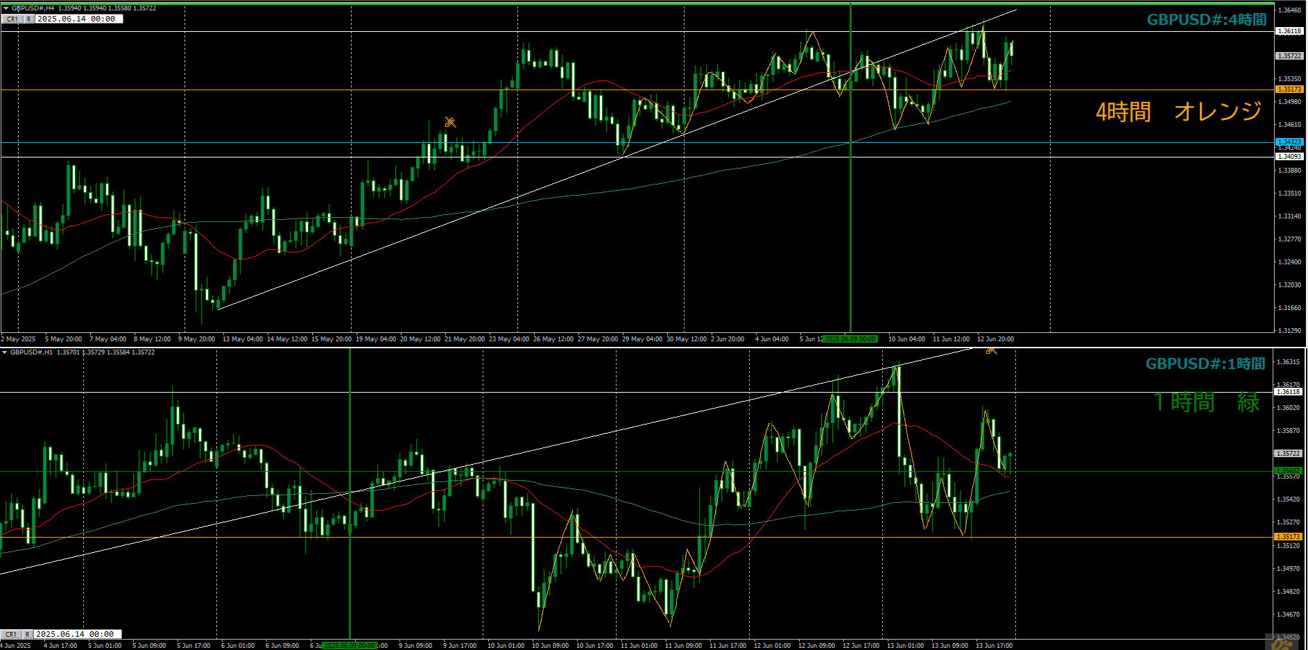Click the orange 1.35173 tag on H4 scale
Screen dimensions: 1308x650
(1290, 89)
